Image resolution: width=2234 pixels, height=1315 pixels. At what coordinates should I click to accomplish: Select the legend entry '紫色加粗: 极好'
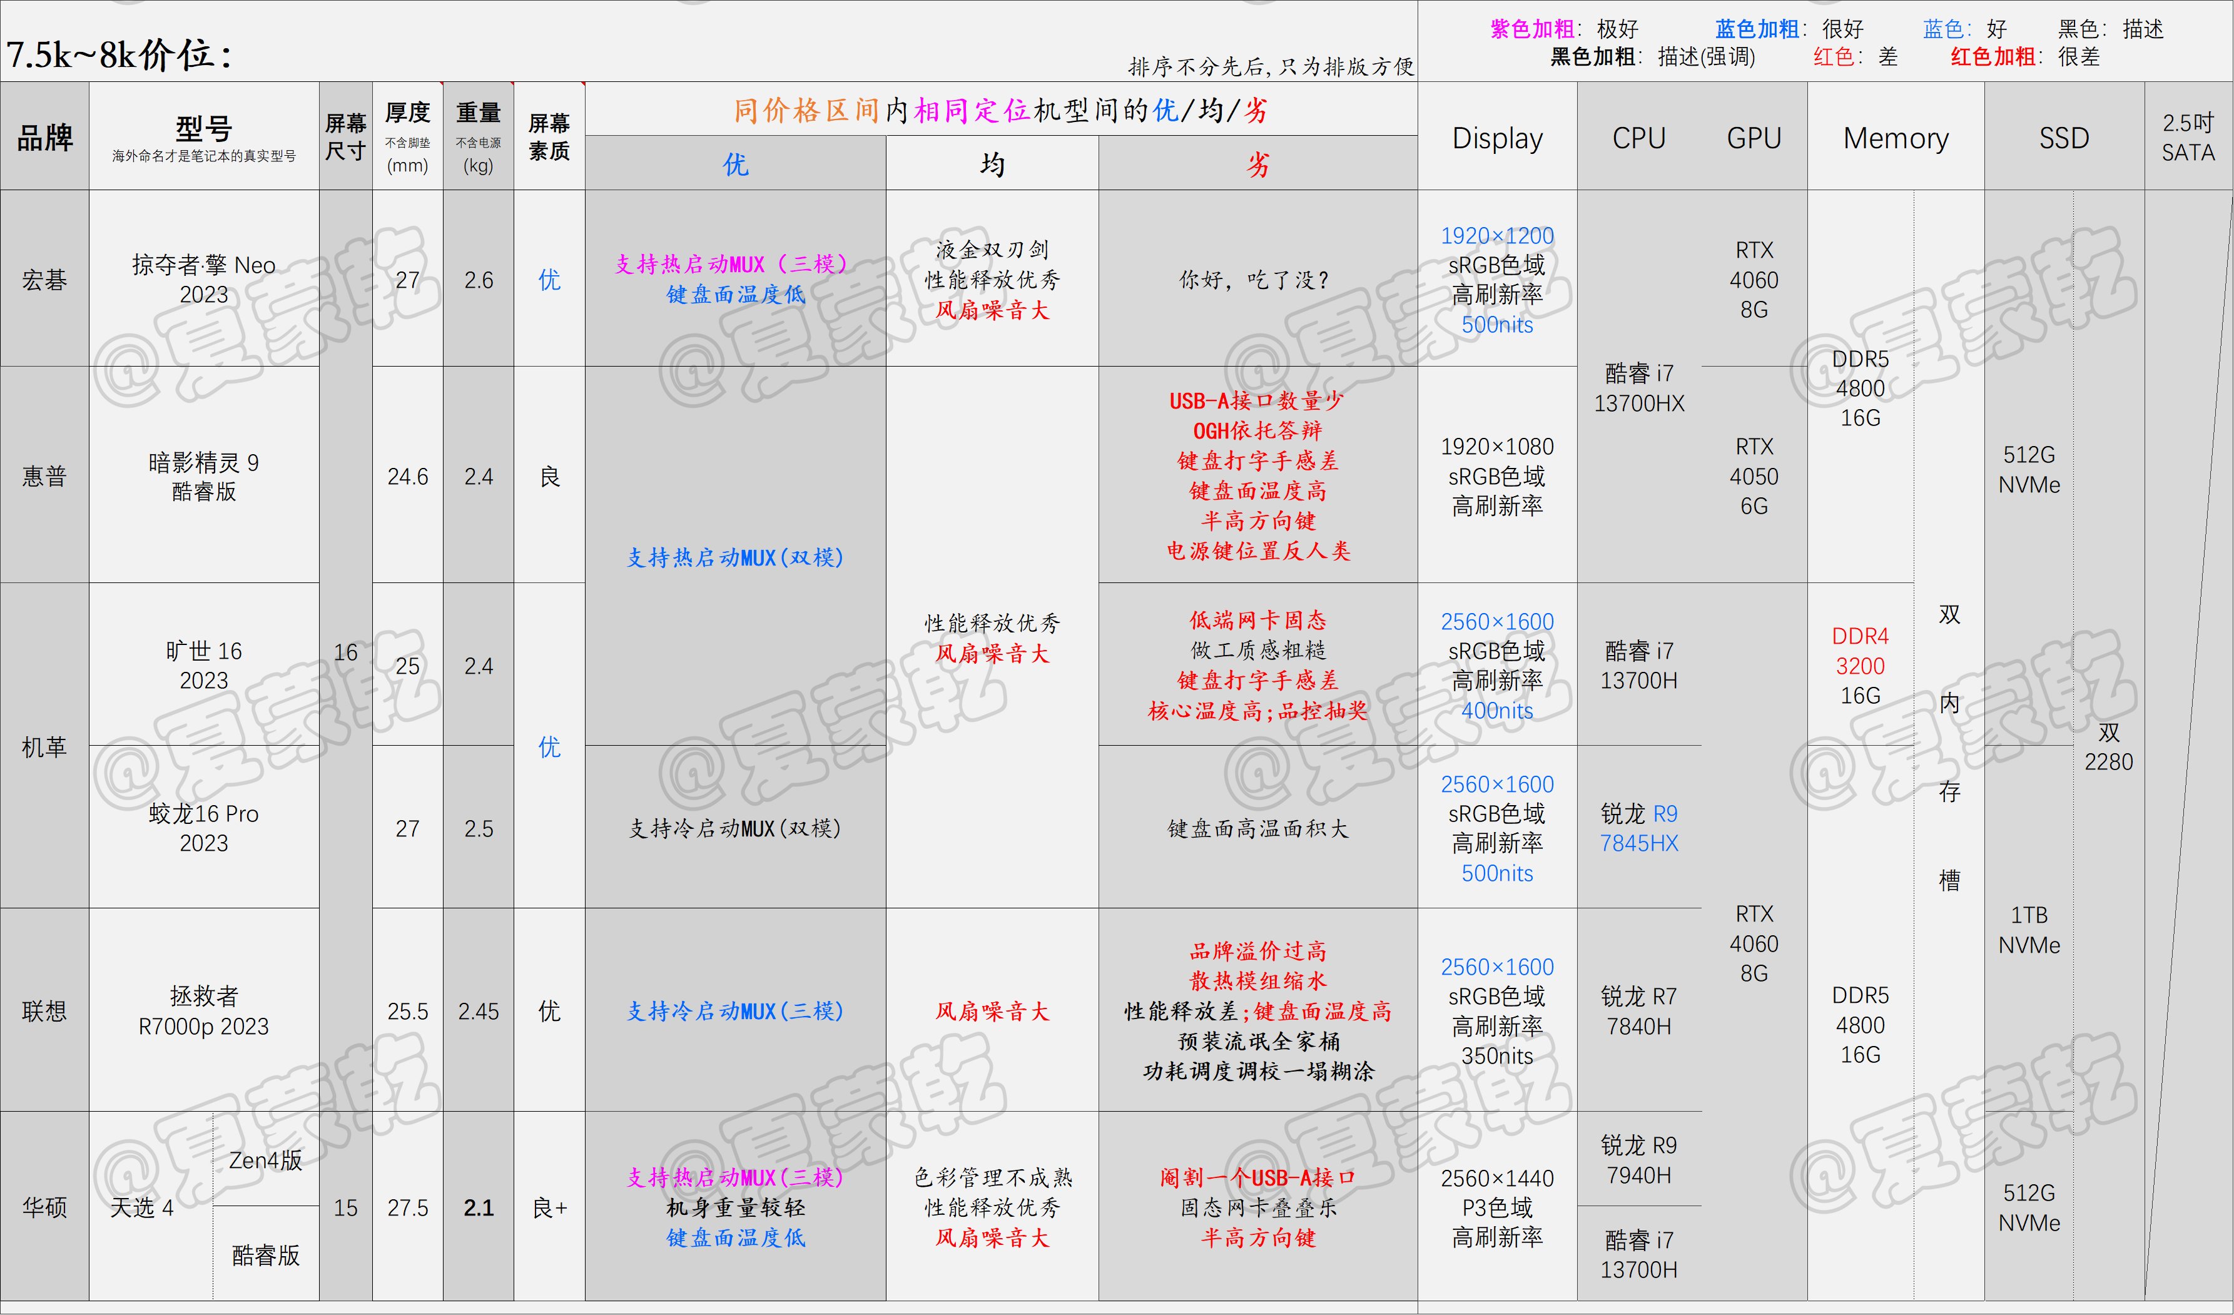click(1565, 29)
